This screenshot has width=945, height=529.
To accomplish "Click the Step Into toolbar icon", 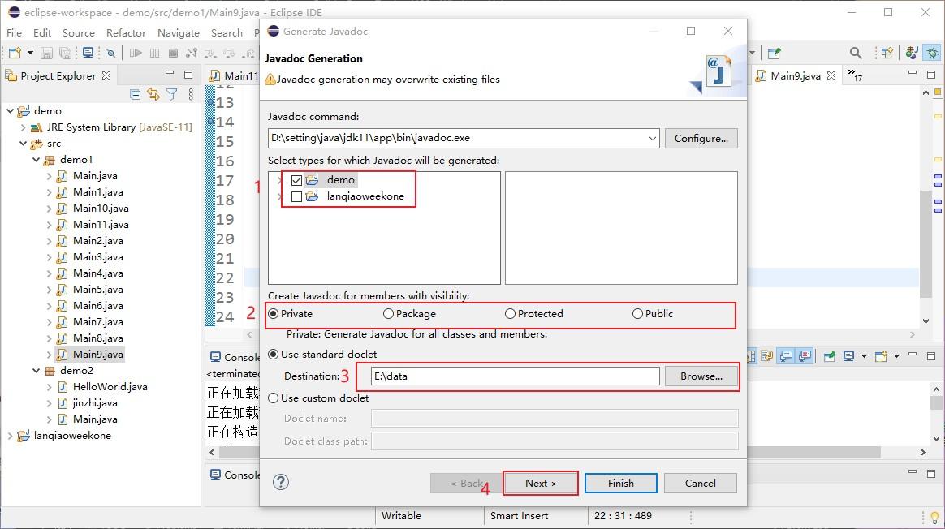I will (210, 53).
